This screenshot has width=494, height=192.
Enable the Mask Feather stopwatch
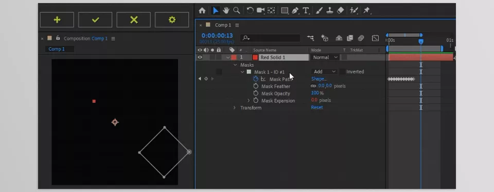[256, 86]
